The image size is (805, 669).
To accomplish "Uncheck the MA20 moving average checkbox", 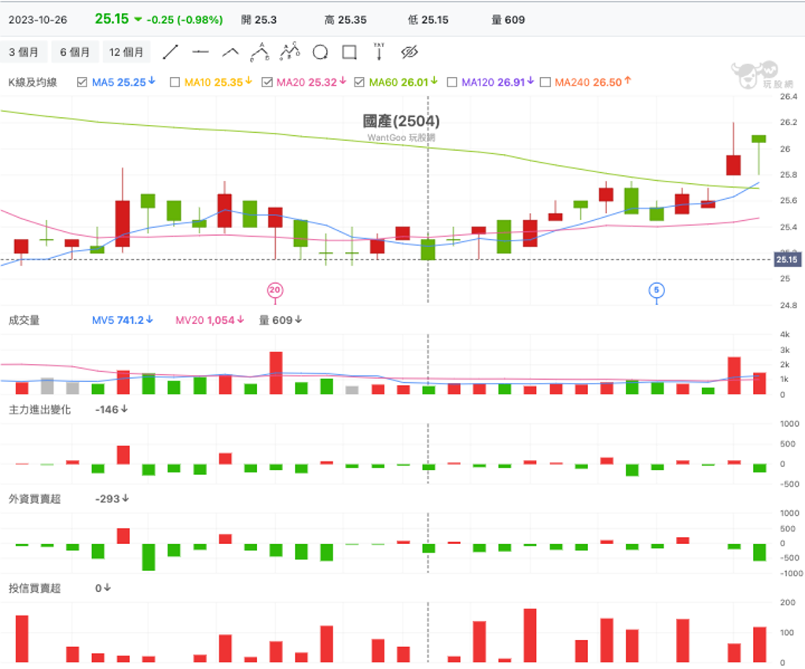I will point(266,82).
